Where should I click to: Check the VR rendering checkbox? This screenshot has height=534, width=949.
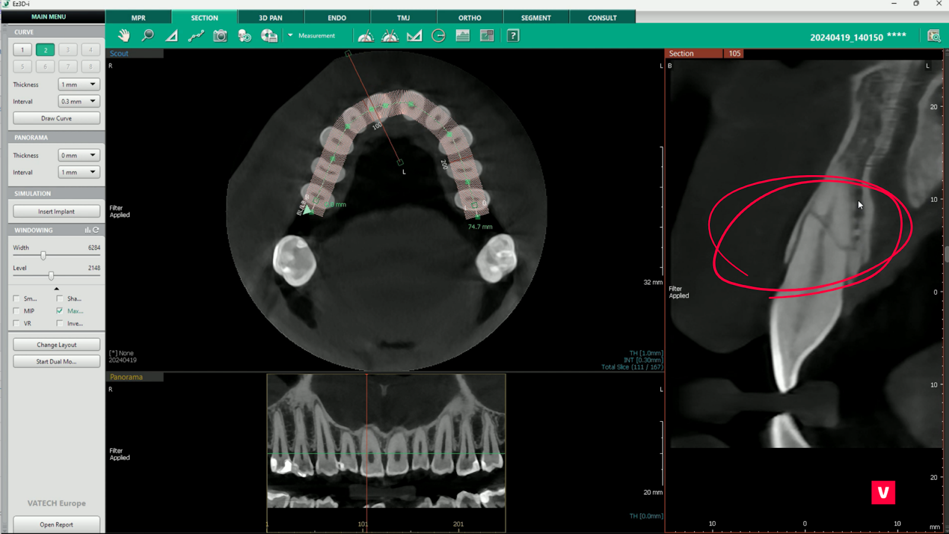[17, 323]
